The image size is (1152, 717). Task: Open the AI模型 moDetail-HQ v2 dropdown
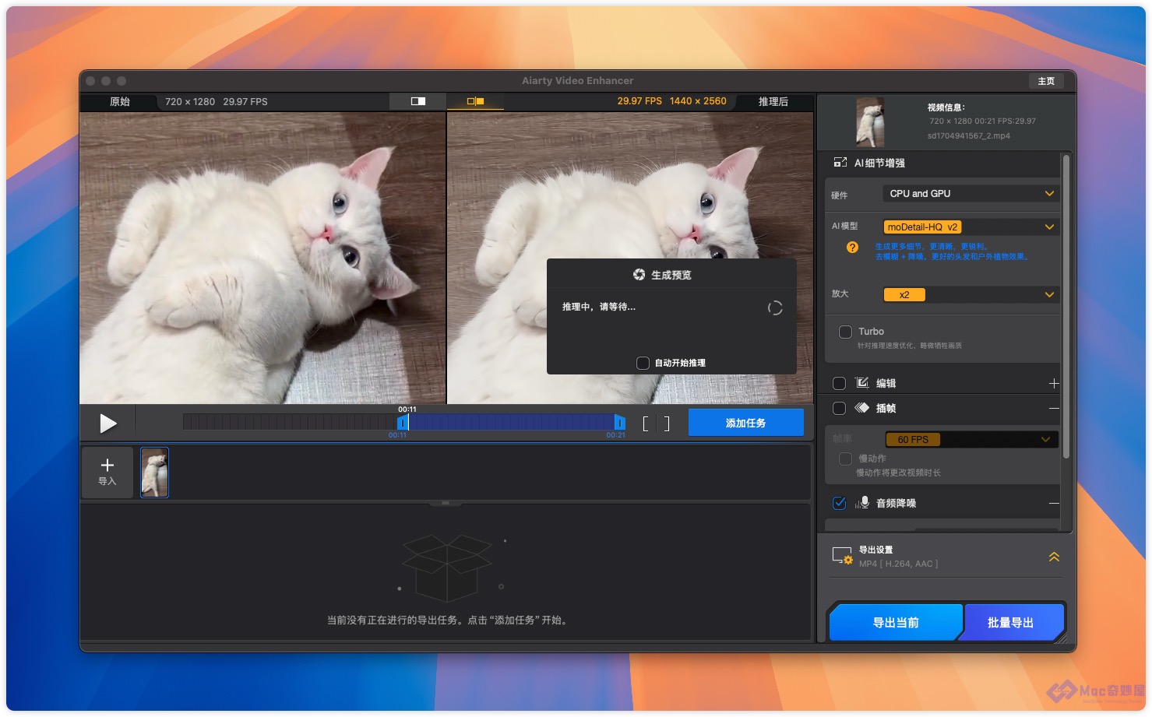[971, 227]
